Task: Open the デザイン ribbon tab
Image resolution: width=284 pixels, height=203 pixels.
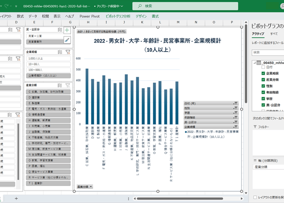Action: [141, 16]
